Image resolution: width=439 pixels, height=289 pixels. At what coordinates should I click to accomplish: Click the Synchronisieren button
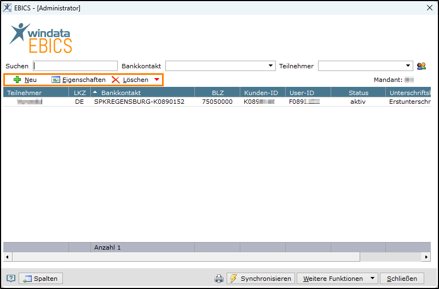[x=261, y=279]
